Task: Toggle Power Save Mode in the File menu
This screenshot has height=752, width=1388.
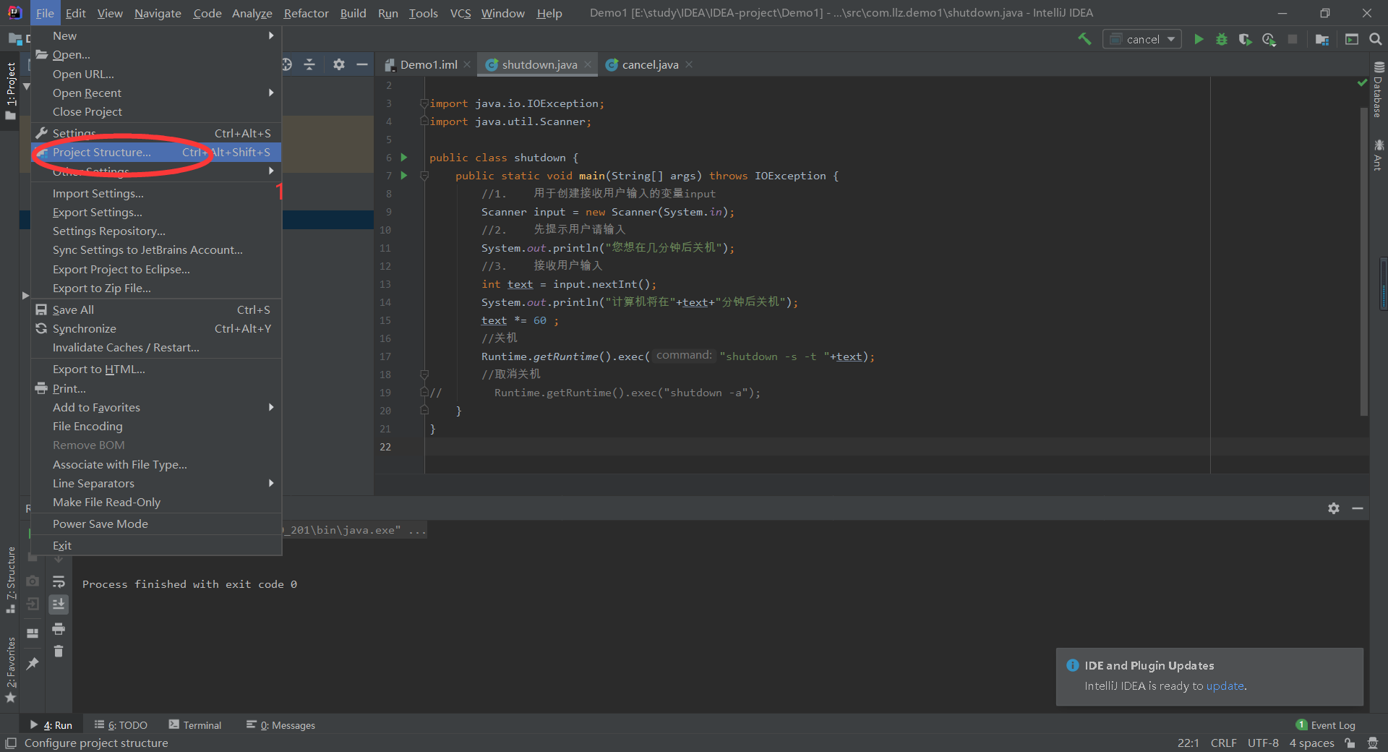Action: pyautogui.click(x=155, y=524)
